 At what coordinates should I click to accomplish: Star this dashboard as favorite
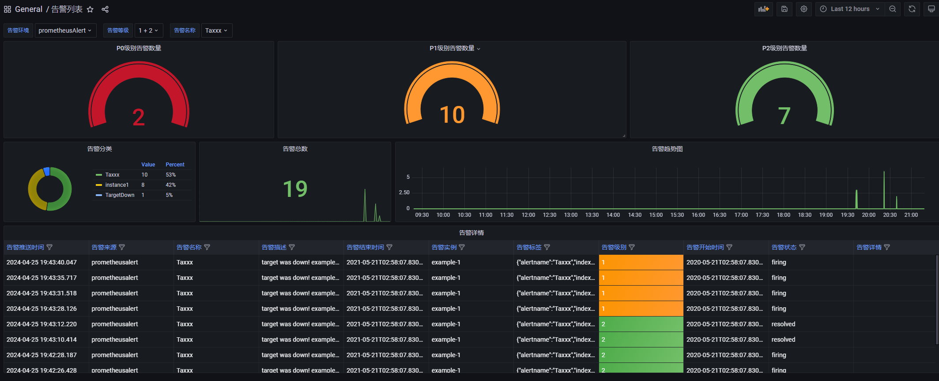point(90,9)
